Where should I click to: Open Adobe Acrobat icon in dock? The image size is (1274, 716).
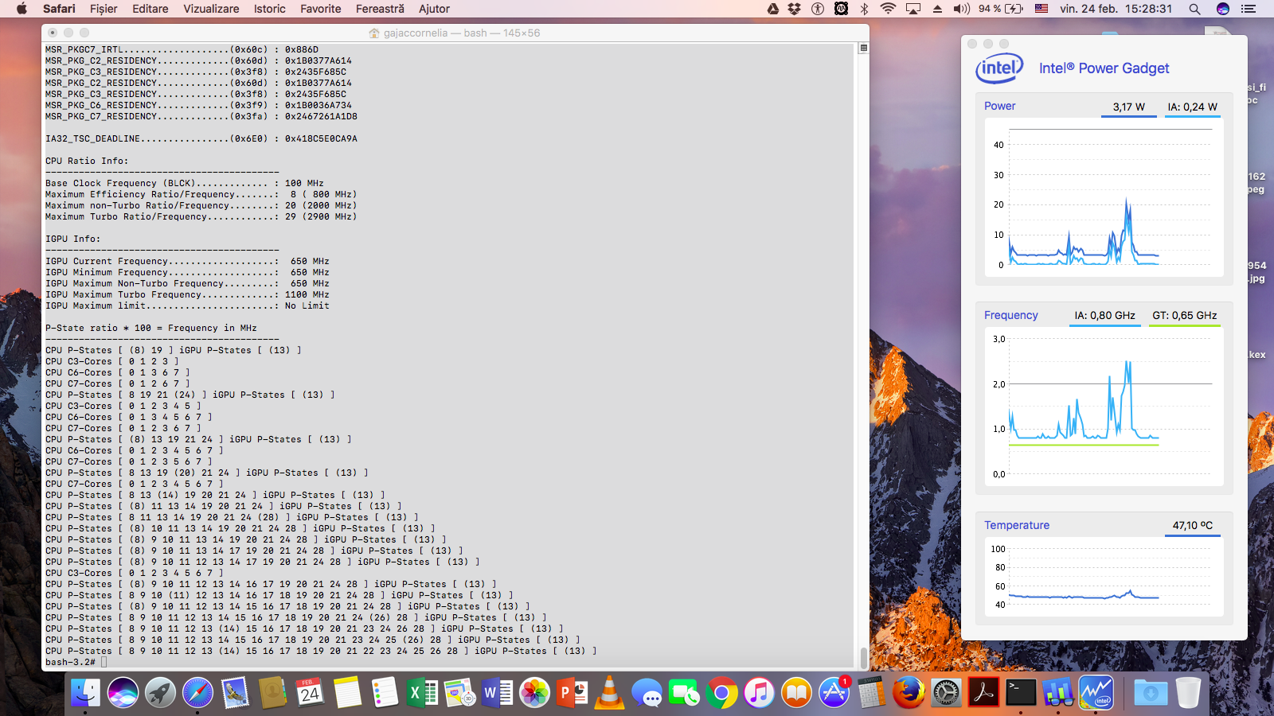pyautogui.click(x=983, y=693)
